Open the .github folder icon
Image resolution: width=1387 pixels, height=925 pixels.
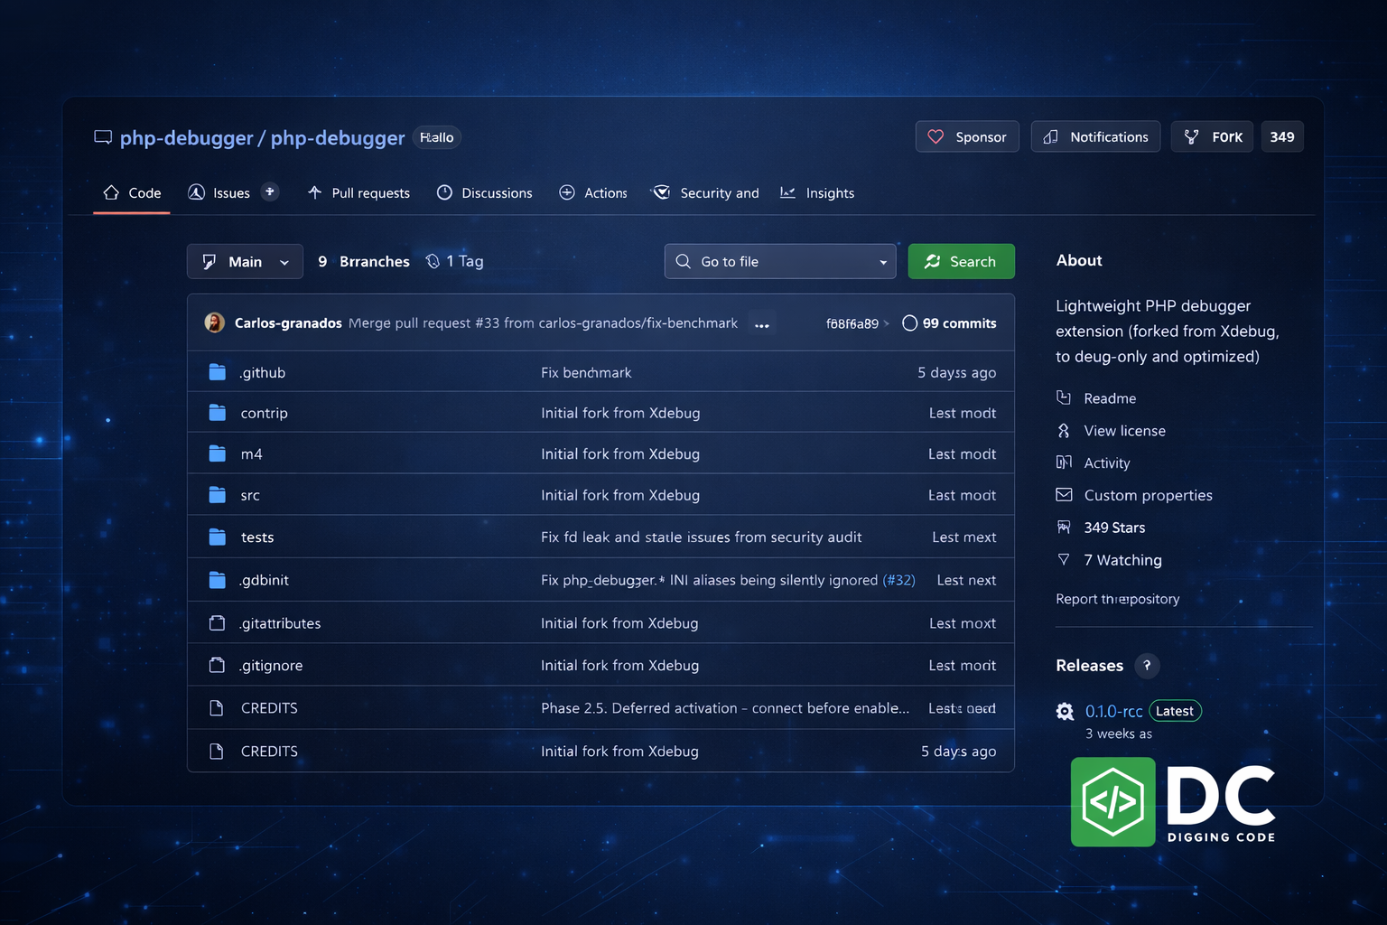218,372
